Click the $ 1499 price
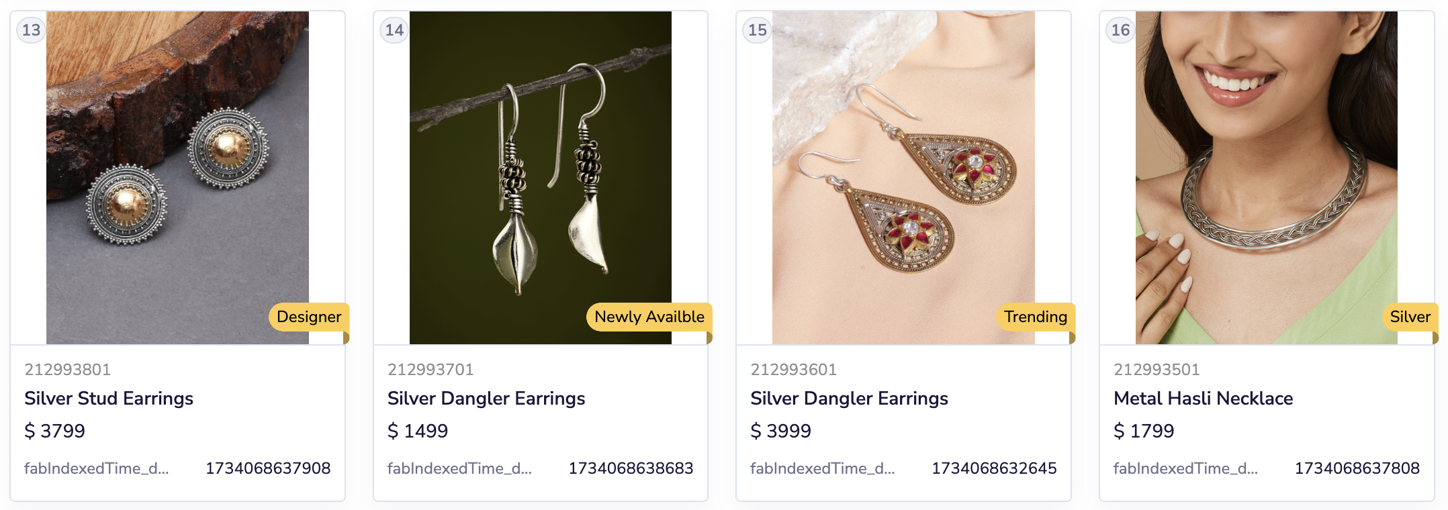Screen dimensions: 1448x510 [x=418, y=431]
